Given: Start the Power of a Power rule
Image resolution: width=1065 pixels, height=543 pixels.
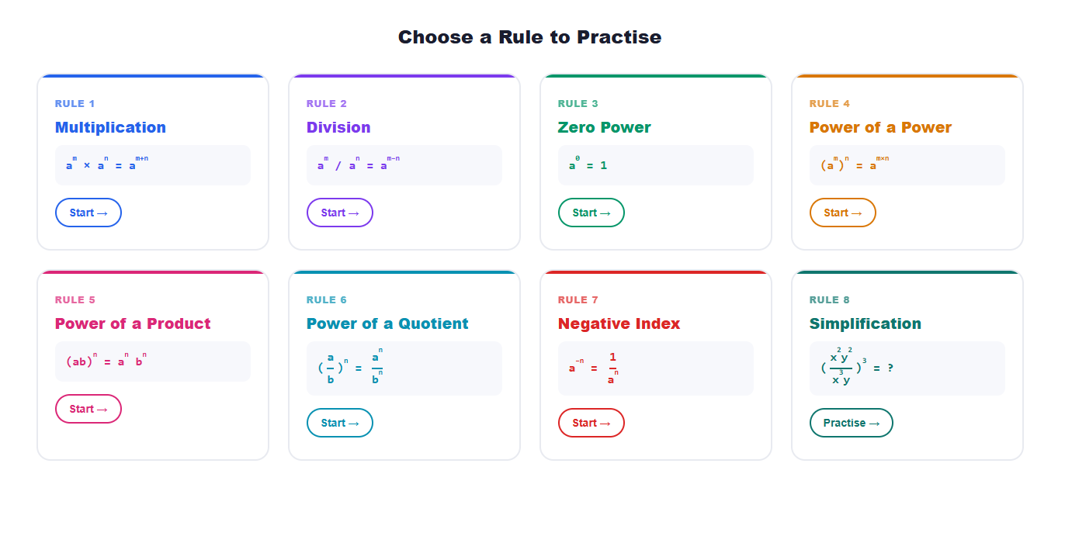Looking at the screenshot, I should tap(842, 212).
